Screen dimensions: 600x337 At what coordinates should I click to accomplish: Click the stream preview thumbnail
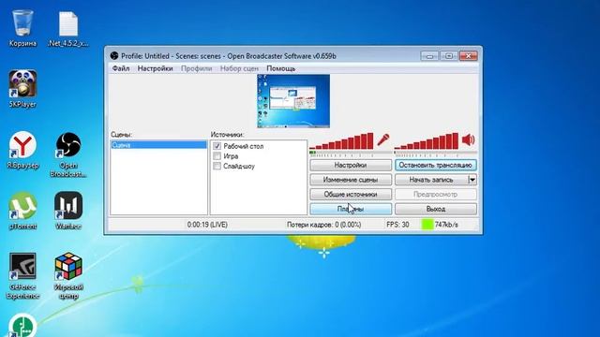tap(293, 101)
